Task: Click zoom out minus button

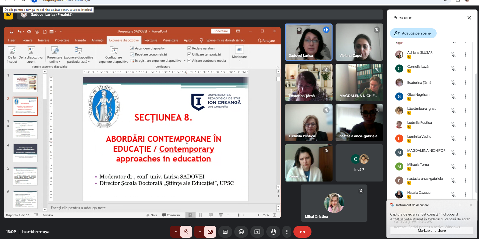Action: 228,215
